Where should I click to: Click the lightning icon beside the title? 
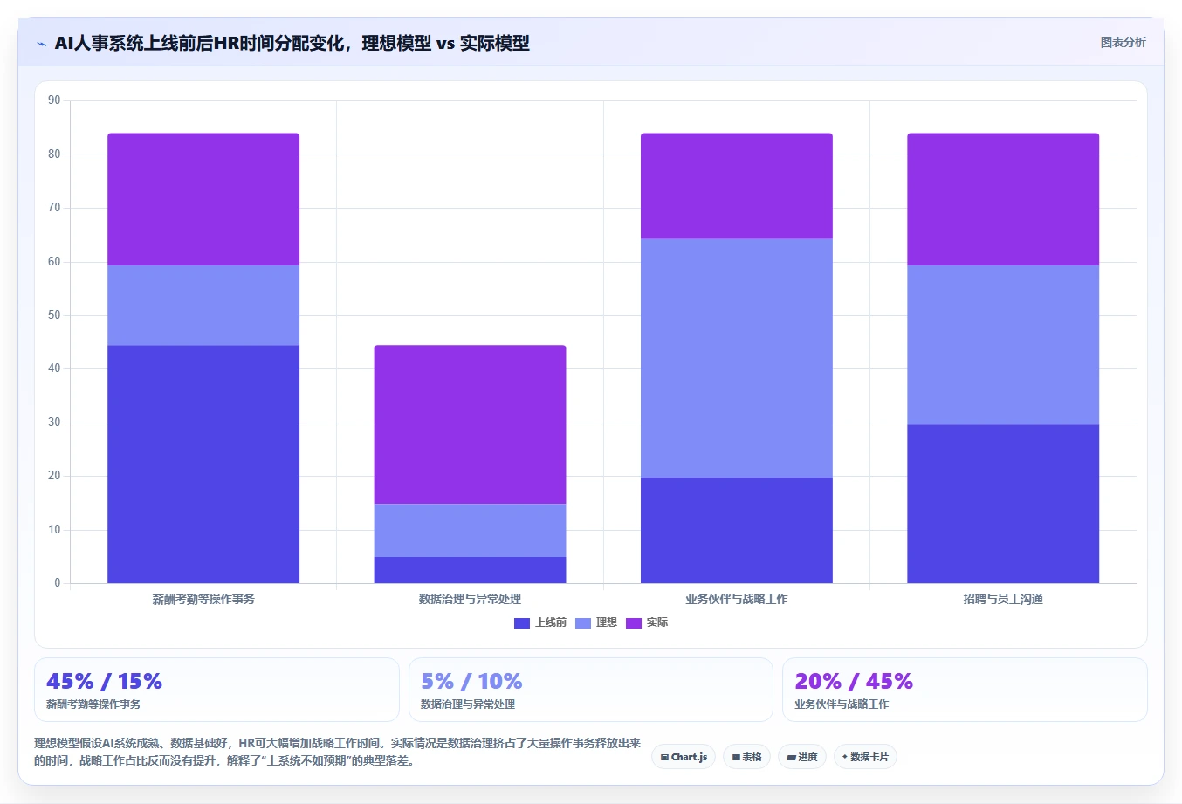(x=41, y=44)
